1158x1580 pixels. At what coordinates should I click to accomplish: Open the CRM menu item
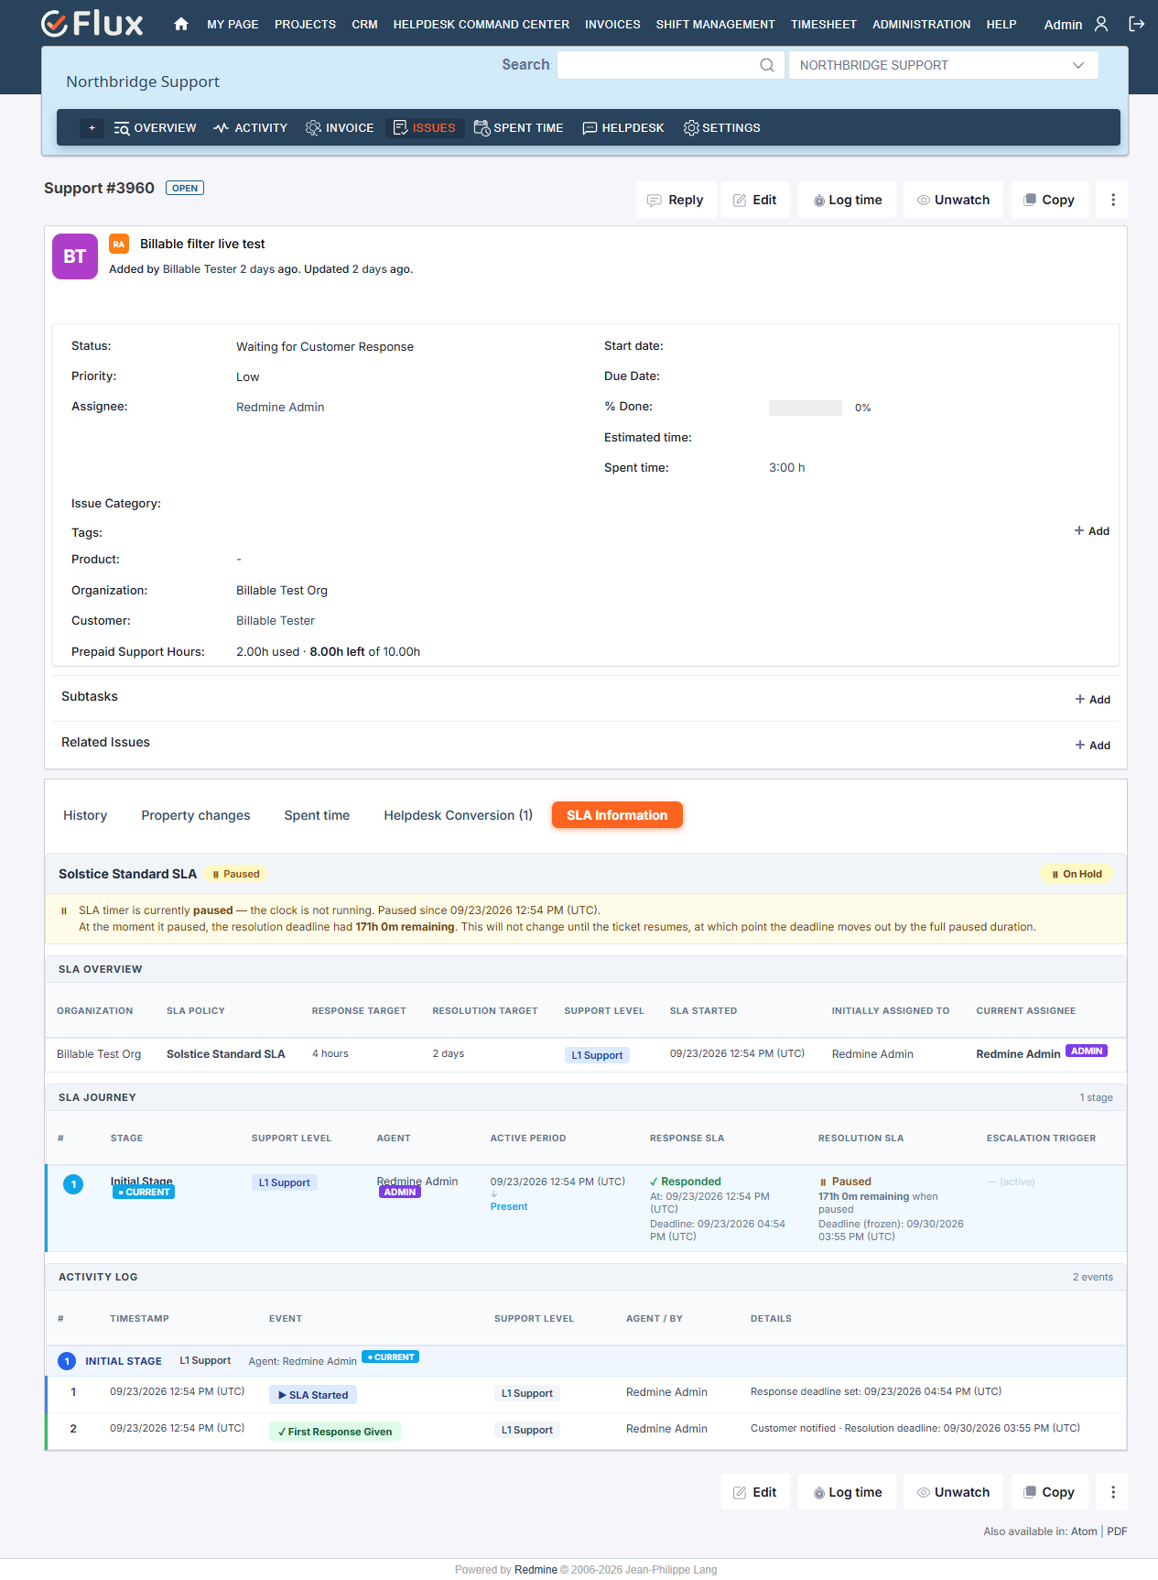click(365, 25)
